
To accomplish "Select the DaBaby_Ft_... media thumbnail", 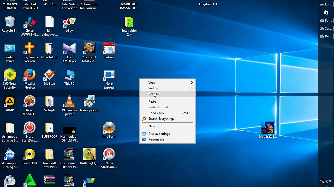I will 89,154.
